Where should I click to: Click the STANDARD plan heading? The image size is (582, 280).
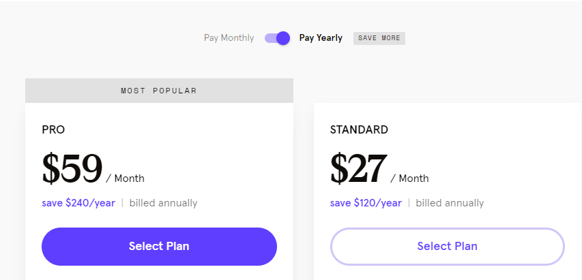359,129
